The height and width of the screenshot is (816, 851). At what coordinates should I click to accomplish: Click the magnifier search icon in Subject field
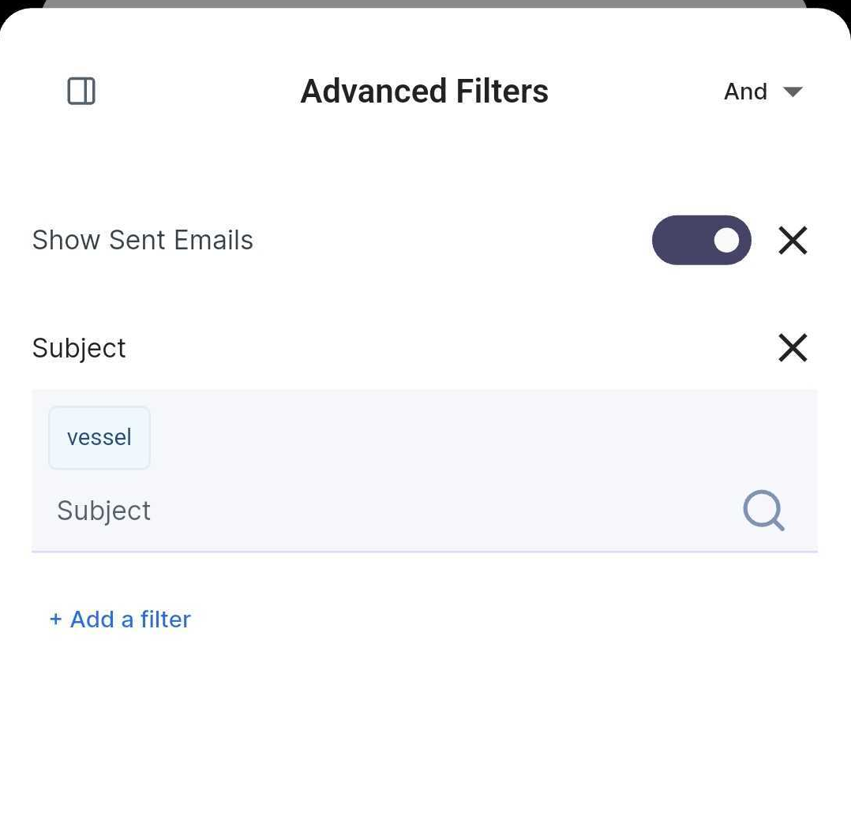(x=763, y=511)
